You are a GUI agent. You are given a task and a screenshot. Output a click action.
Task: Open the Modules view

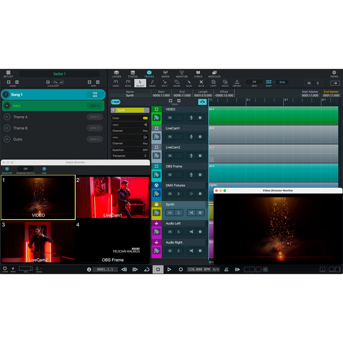pyautogui.click(x=214, y=74)
